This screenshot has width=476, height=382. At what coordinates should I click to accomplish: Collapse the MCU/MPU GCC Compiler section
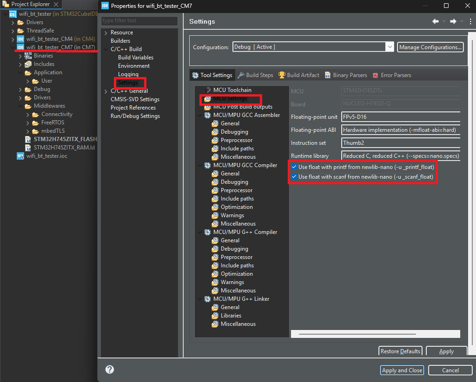[199, 166]
